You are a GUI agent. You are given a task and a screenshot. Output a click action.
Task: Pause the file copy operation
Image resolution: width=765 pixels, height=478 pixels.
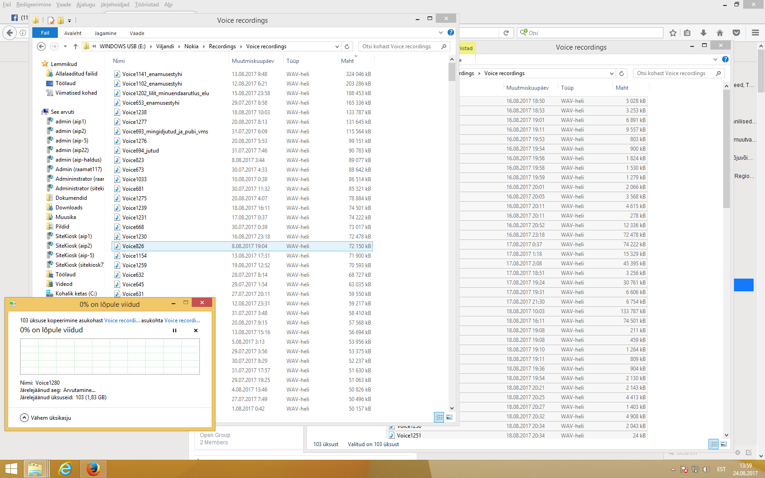point(174,331)
